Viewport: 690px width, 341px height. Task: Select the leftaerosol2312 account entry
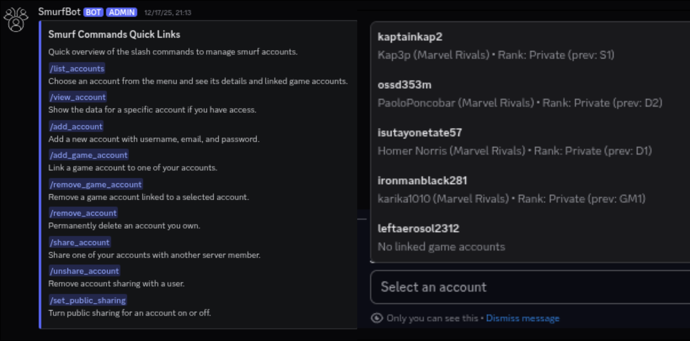pos(418,228)
